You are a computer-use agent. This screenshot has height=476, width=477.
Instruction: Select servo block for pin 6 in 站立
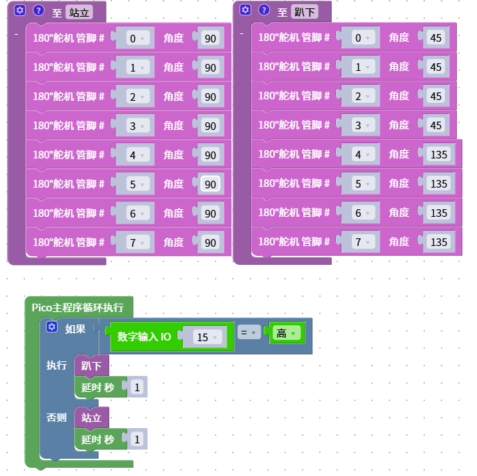68,213
